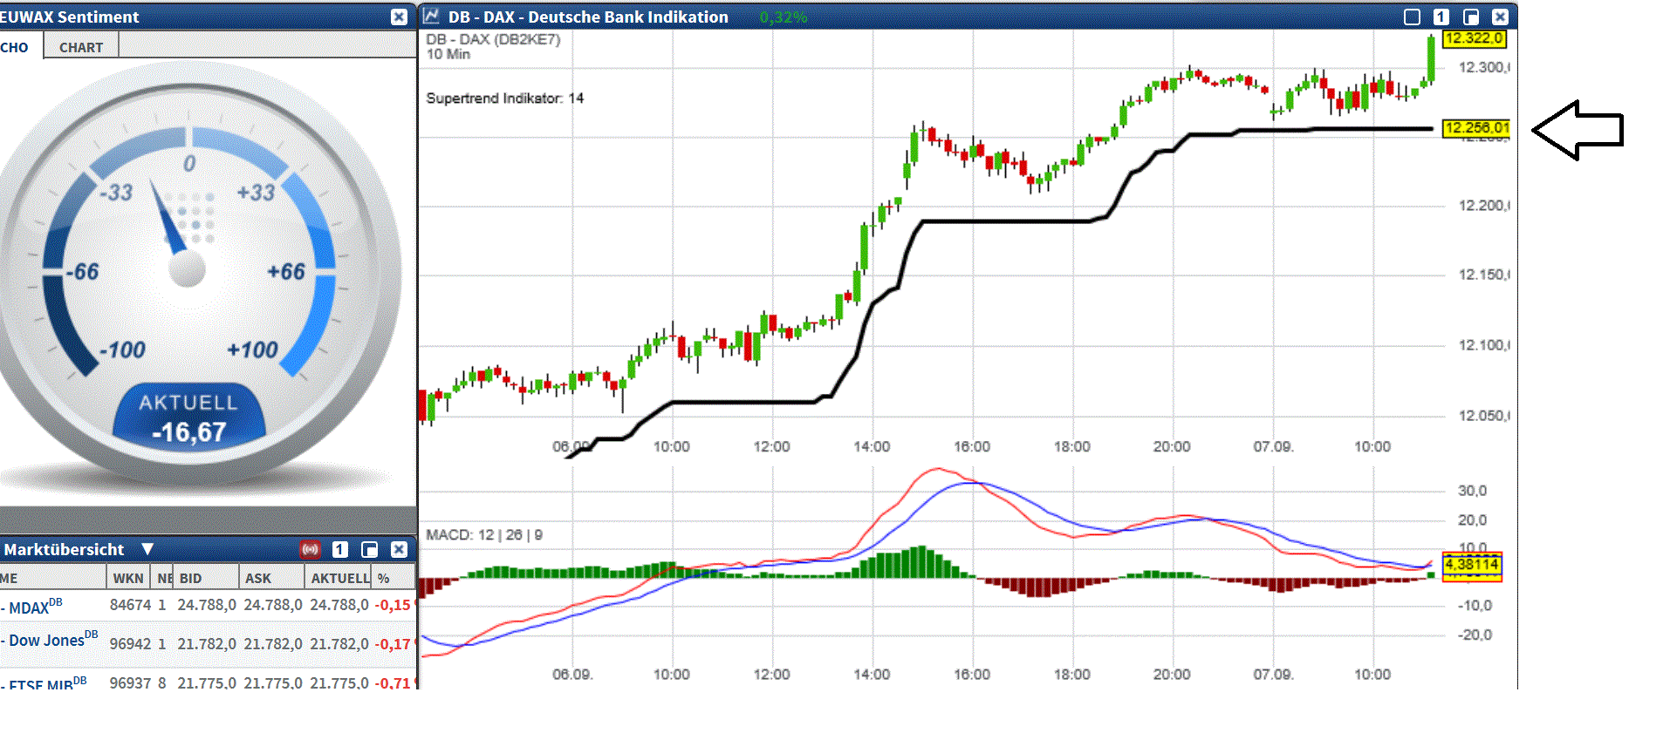
Task: Click the MDAX change value -0,15
Action: (x=393, y=605)
